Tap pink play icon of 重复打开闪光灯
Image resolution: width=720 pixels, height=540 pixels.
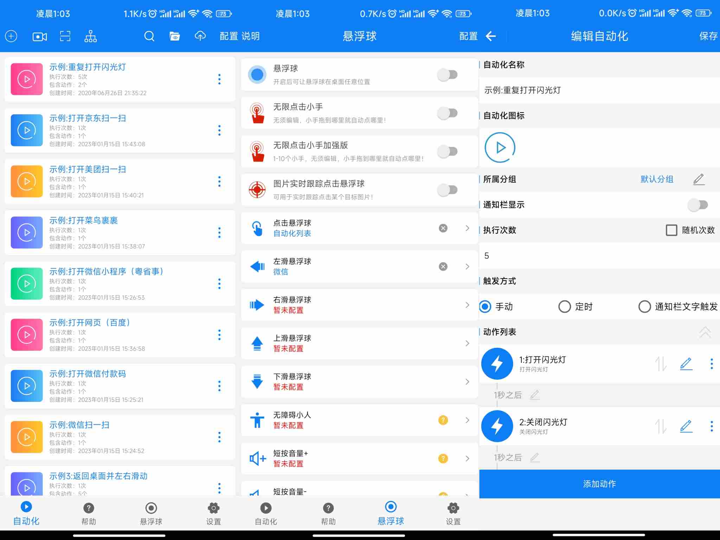point(27,79)
